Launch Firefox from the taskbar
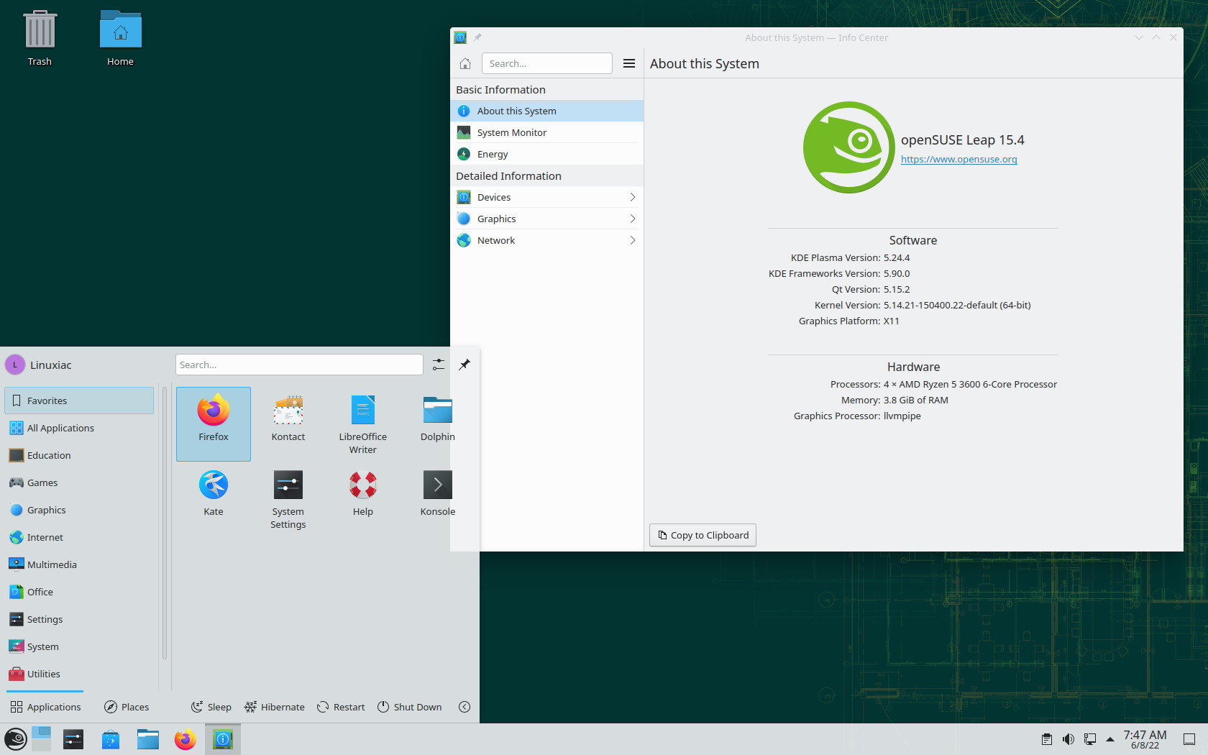This screenshot has width=1208, height=755. click(x=186, y=739)
